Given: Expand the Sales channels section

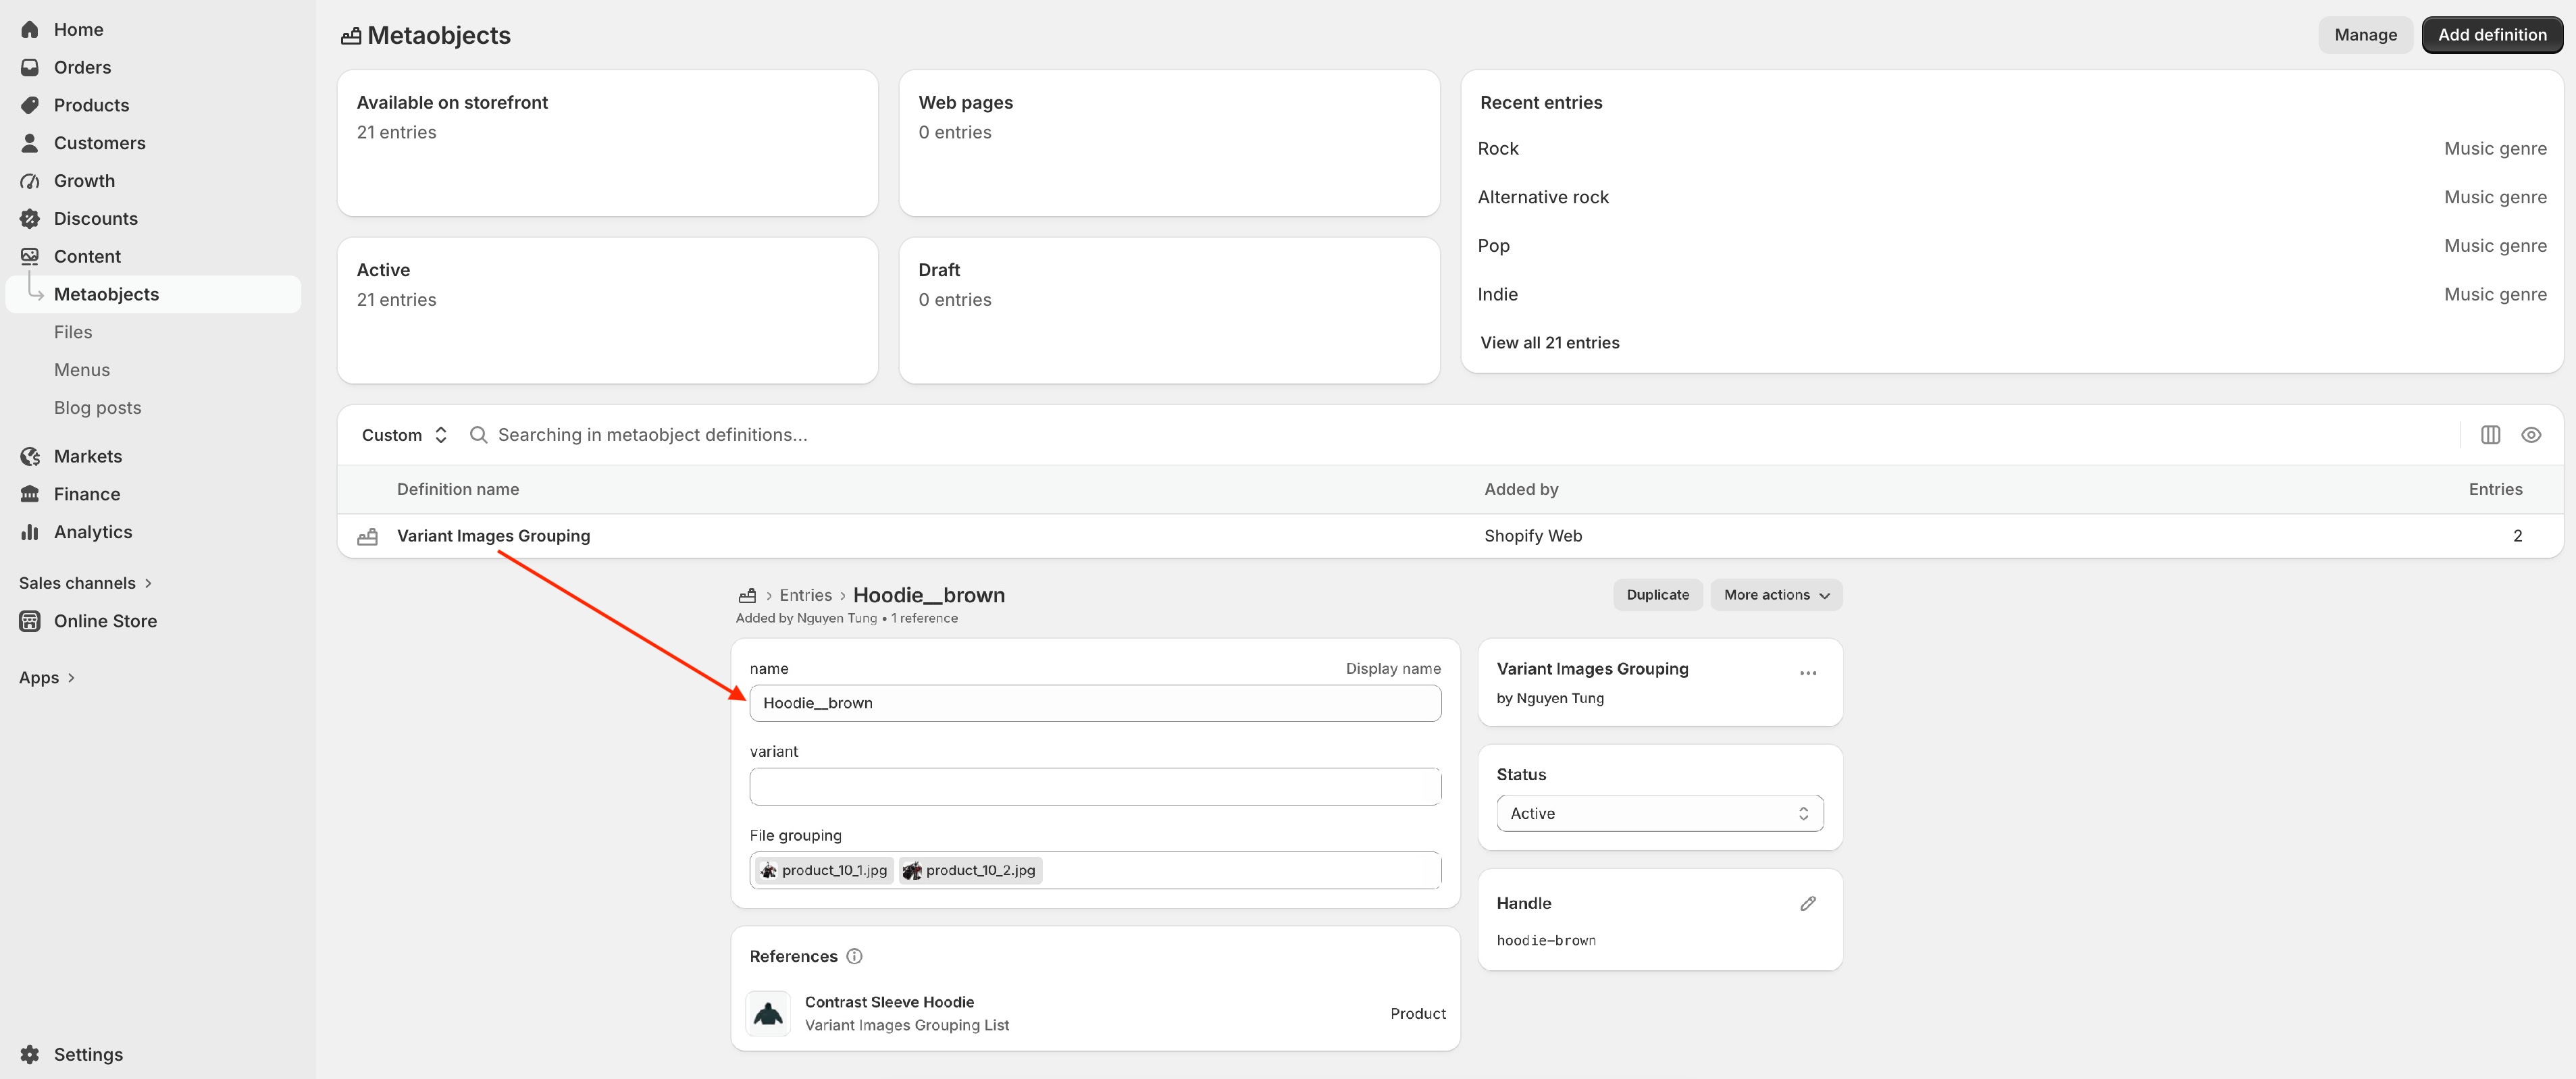Looking at the screenshot, I should 86,583.
